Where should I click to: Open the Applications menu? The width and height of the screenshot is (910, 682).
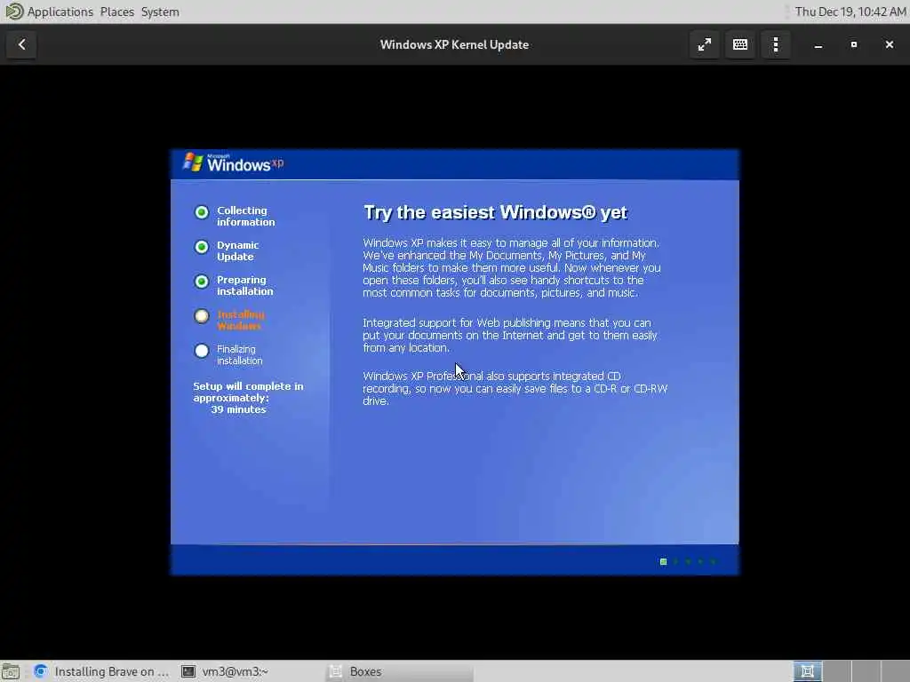point(60,12)
